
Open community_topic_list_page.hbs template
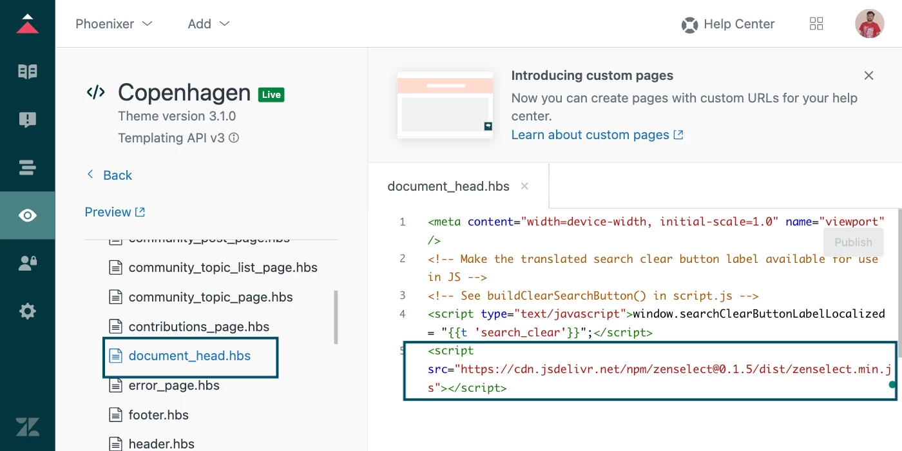(223, 267)
